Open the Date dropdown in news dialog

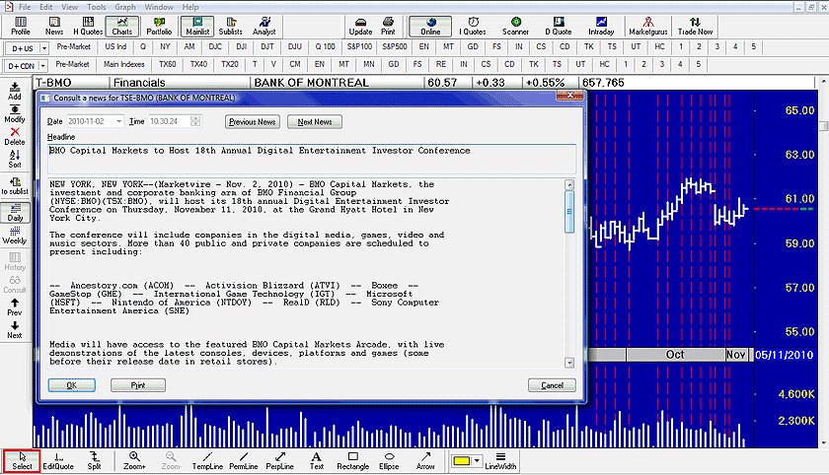(119, 121)
